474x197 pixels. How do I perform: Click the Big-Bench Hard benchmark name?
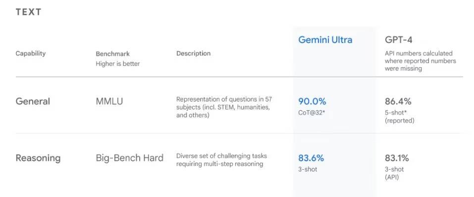(x=130, y=158)
